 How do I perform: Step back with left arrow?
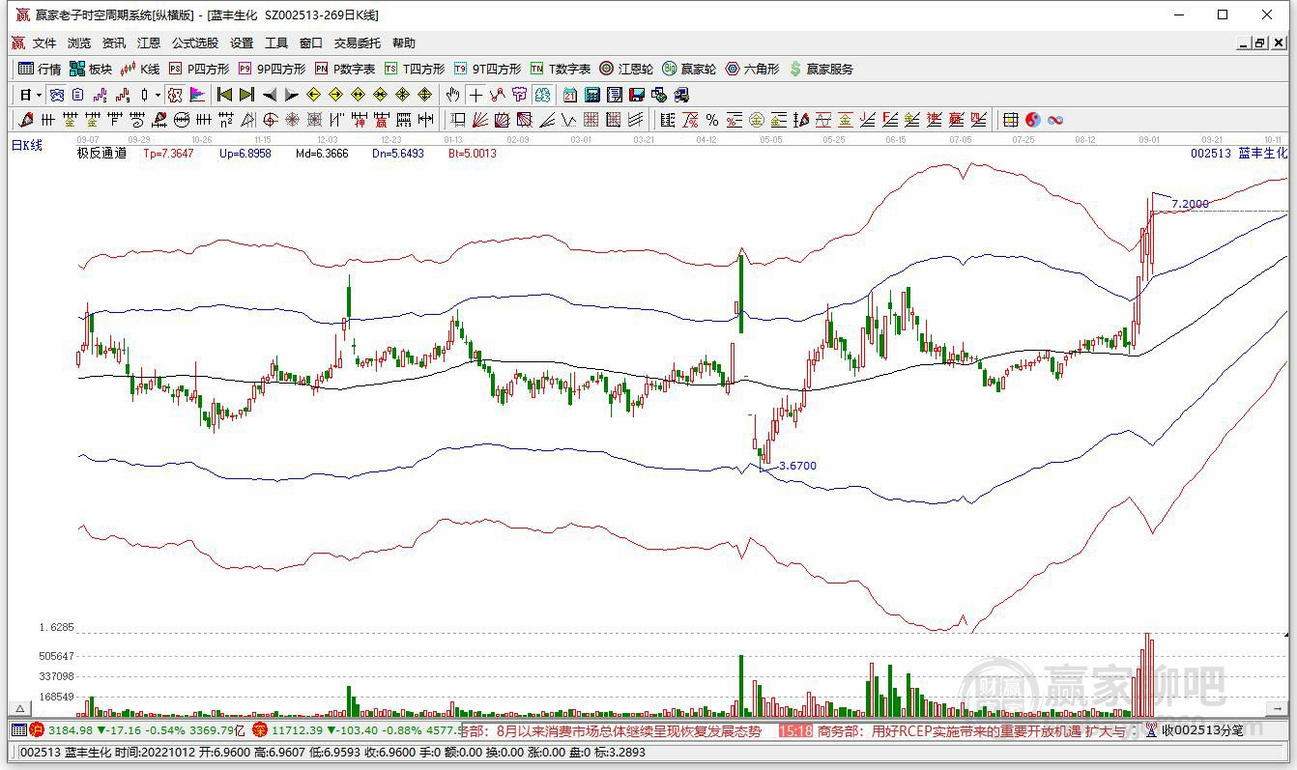[270, 95]
